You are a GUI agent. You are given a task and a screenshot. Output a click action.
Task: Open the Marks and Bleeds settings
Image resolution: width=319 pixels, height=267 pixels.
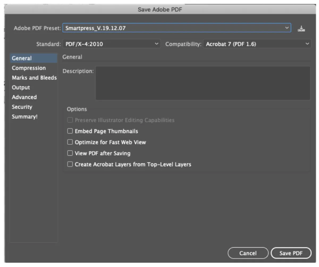pos(34,78)
